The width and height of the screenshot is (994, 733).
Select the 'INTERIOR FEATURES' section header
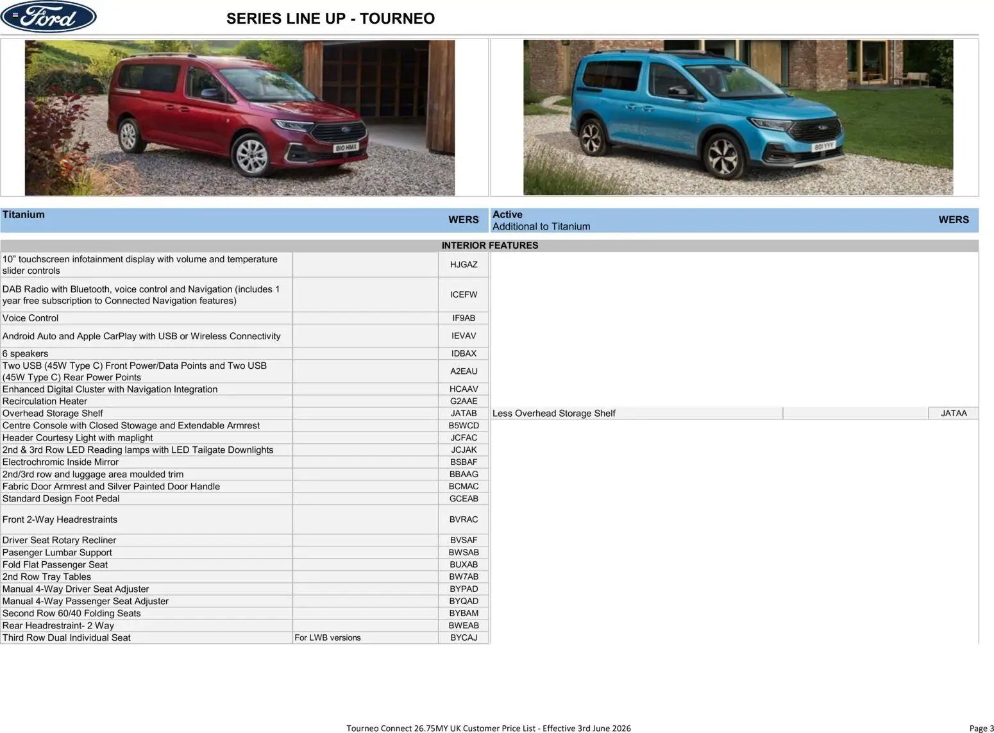pyautogui.click(x=489, y=246)
